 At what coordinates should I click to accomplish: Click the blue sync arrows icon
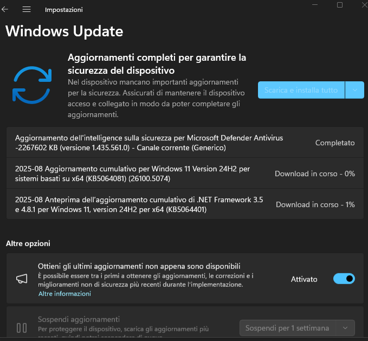[32, 85]
